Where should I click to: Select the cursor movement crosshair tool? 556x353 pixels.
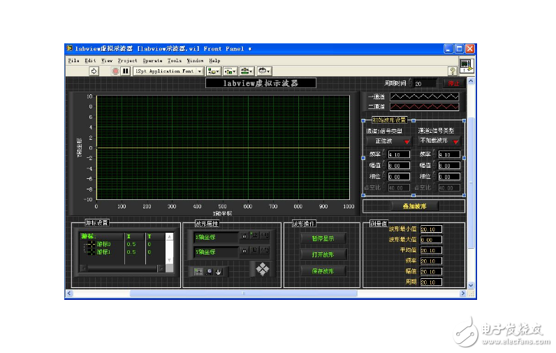tap(198, 272)
